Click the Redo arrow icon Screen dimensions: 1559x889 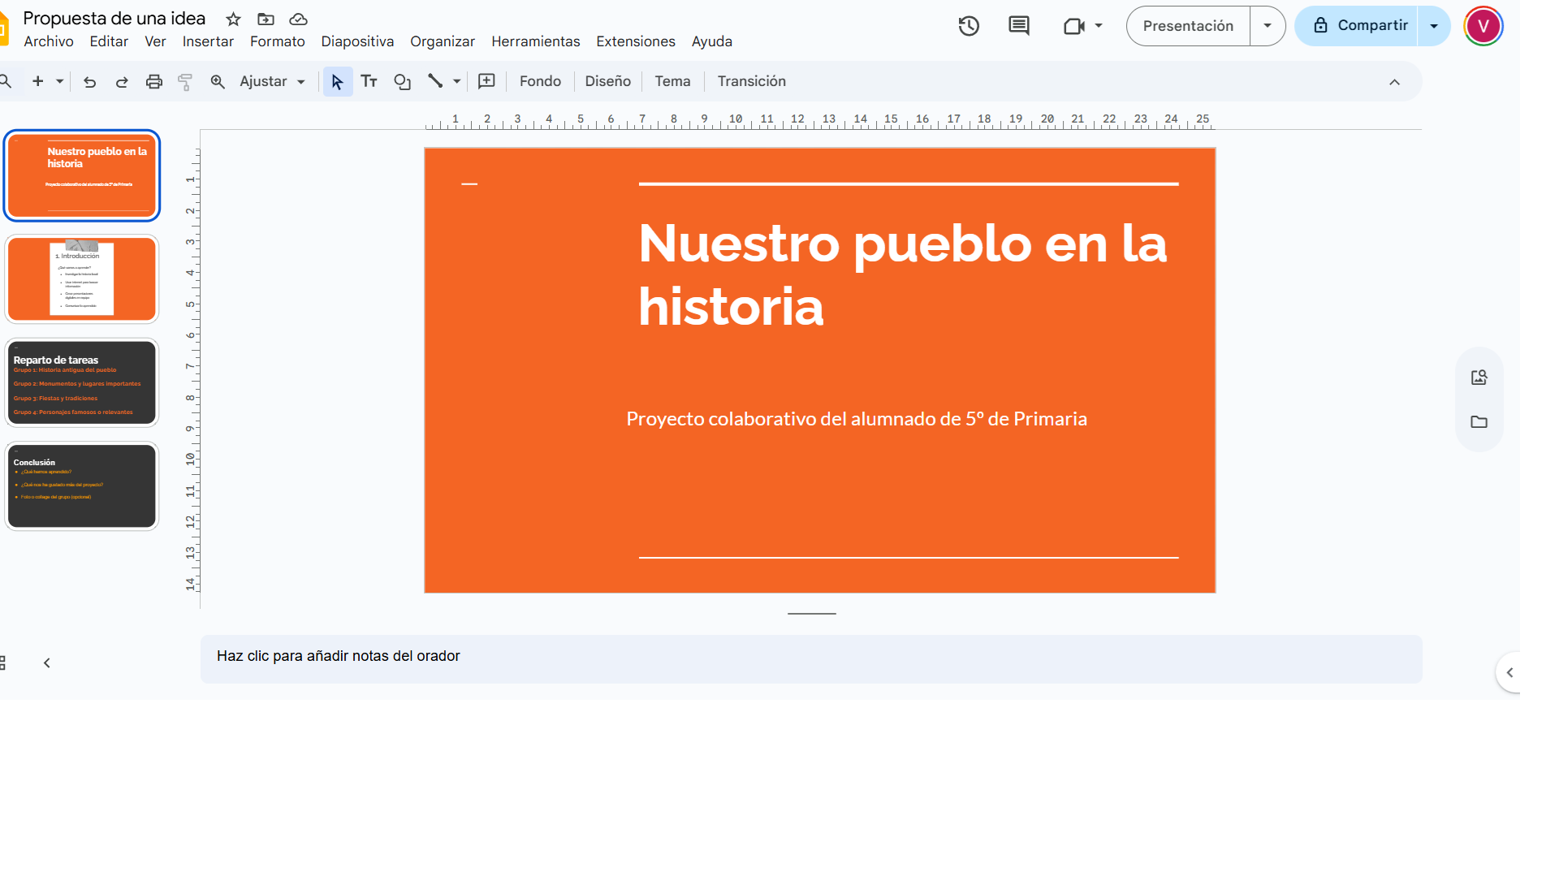(x=122, y=82)
